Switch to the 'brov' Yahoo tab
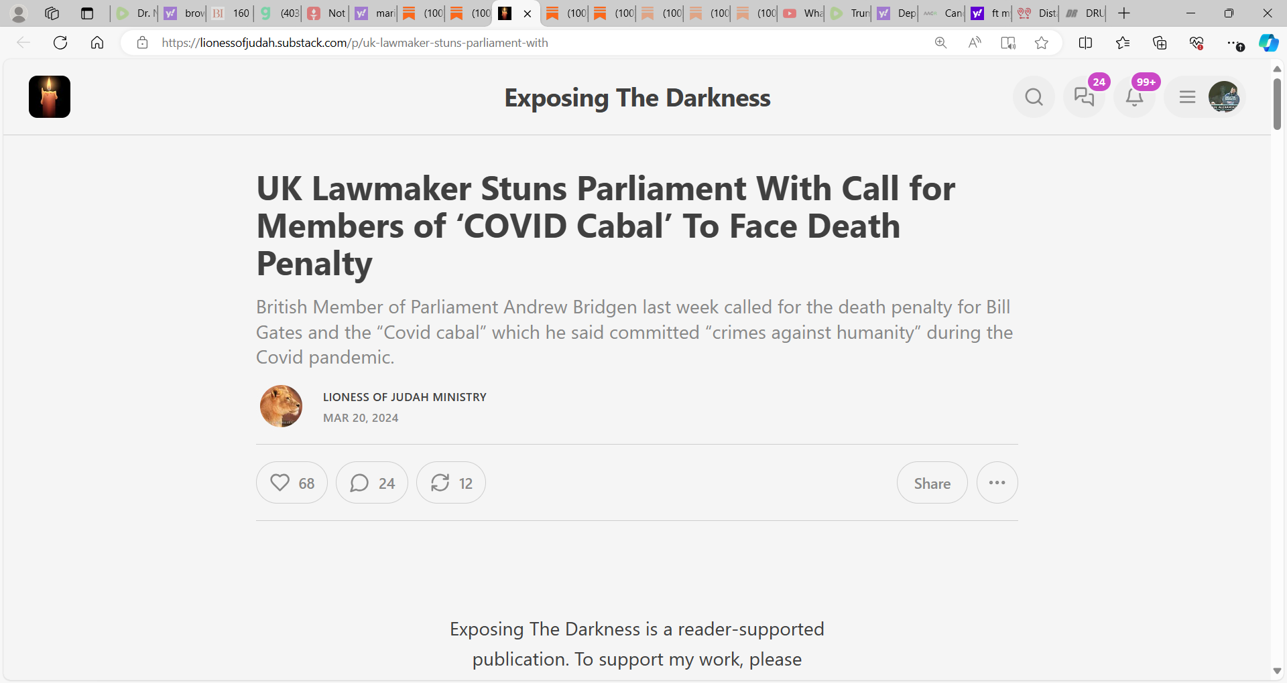1287x683 pixels. [183, 13]
